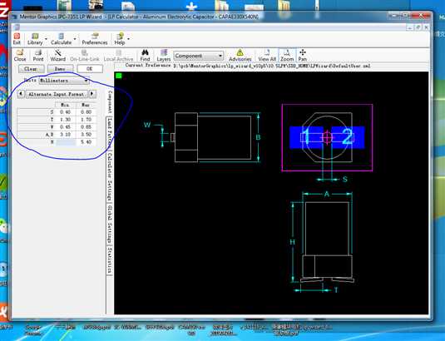This screenshot has height=341, width=445.
Task: Switch to the Calculator Settings tab
Action: pyautogui.click(x=110, y=176)
